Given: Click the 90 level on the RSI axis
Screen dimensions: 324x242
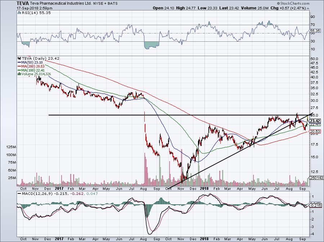Looking at the screenshot, I should [312, 17].
